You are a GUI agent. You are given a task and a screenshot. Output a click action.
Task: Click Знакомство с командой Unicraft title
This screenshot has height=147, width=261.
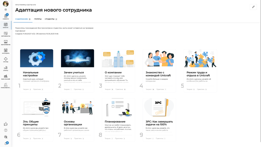[158, 74]
